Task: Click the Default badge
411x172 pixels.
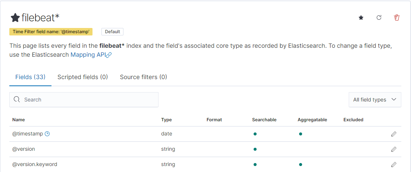Action: (112, 32)
